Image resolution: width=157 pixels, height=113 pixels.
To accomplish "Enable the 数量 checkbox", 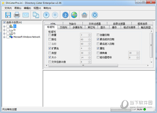I will pos(50,35).
